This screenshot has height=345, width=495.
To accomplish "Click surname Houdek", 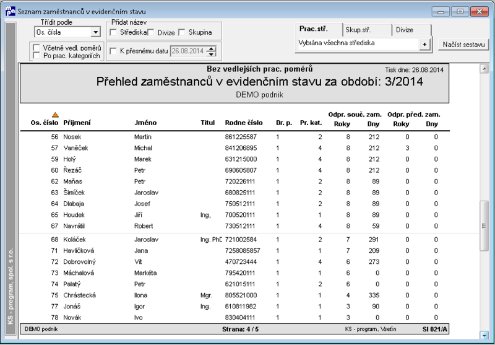I will (74, 215).
